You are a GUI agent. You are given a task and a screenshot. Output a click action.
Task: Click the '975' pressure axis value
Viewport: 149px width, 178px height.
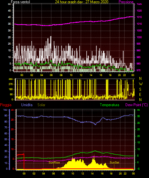(138, 70)
